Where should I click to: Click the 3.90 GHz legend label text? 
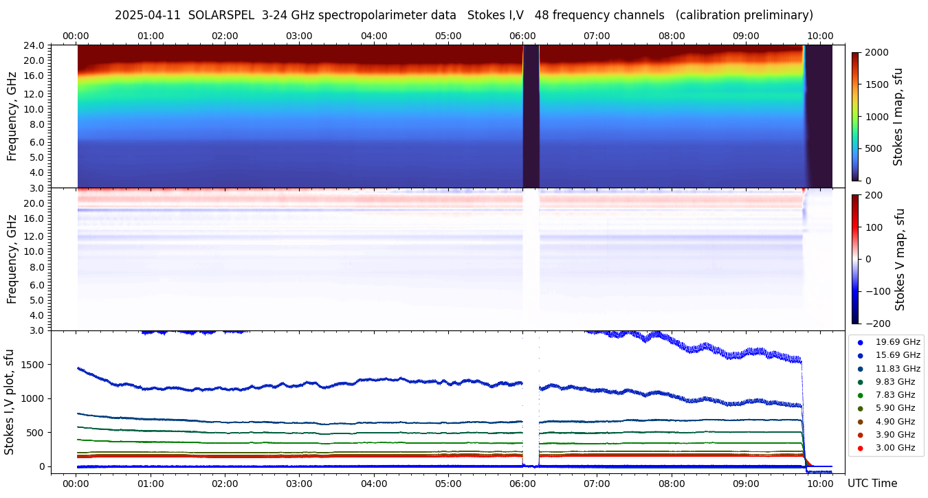pos(895,435)
